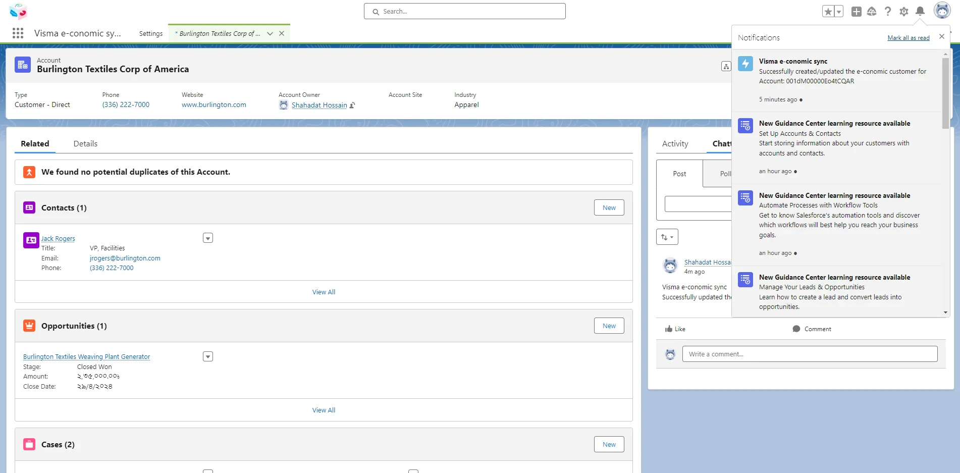This screenshot has height=473, width=960.
Task: Open the Opportunities (1) heading
Action: coord(74,326)
